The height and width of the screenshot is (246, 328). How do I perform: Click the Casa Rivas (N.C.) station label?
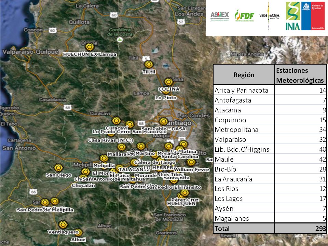(x=110, y=140)
